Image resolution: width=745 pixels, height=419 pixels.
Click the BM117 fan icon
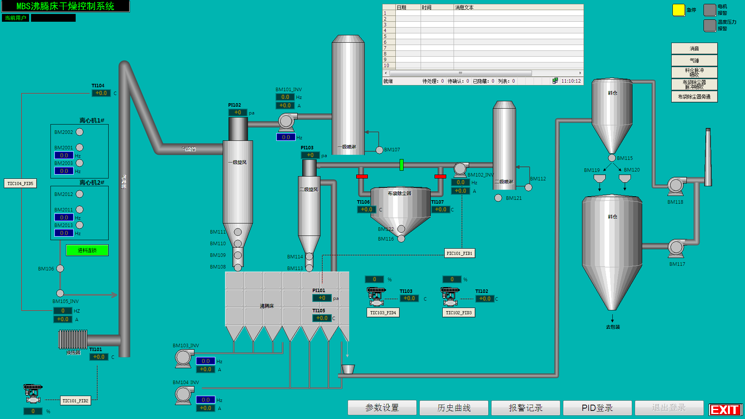point(676,248)
